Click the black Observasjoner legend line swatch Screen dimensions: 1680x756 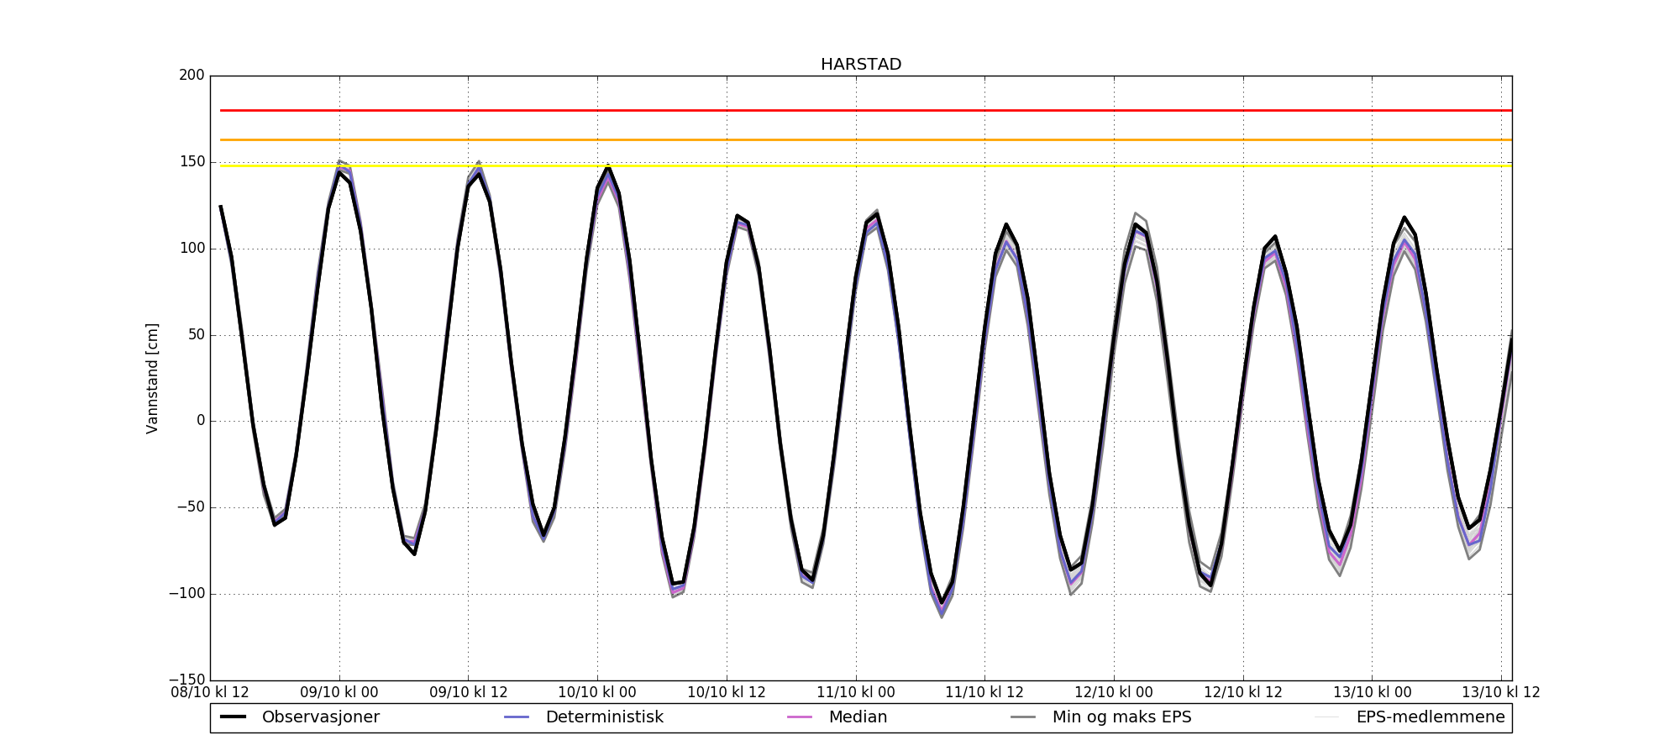coord(233,717)
